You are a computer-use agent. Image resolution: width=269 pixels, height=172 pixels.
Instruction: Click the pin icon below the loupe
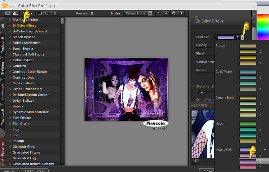coord(196,161)
